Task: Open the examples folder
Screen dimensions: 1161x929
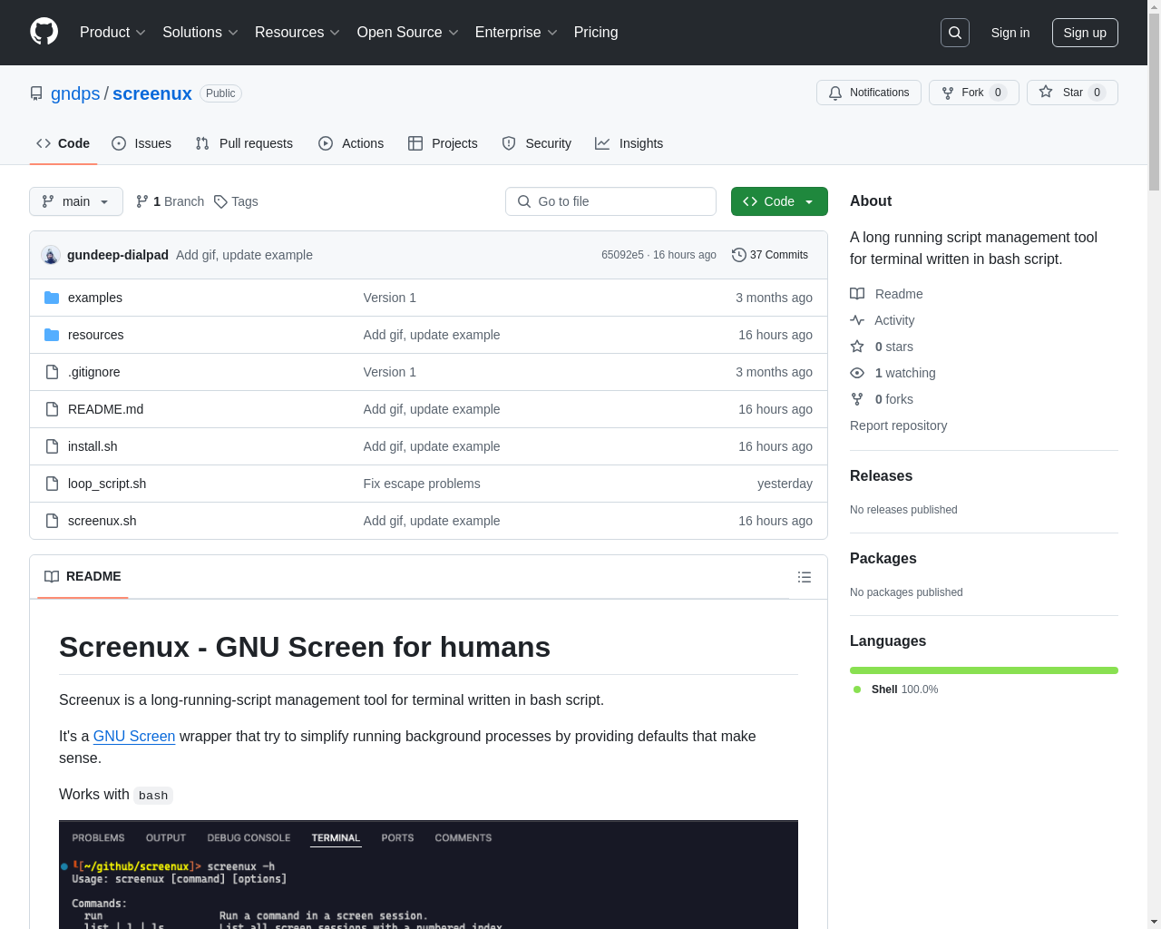Action: [x=95, y=298]
